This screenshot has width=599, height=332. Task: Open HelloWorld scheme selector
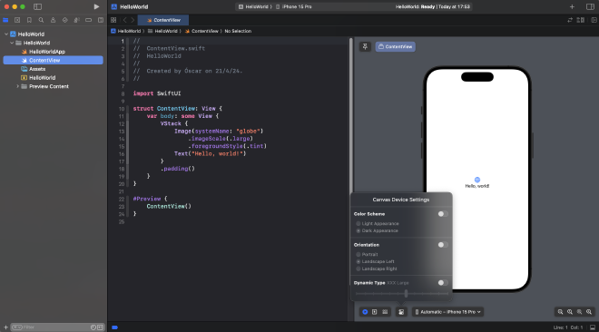(254, 6)
